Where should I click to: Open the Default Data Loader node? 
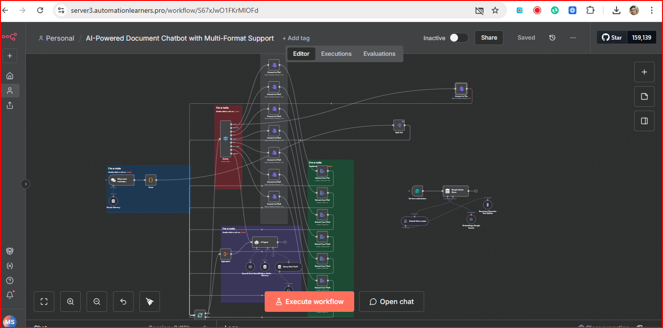[414, 221]
